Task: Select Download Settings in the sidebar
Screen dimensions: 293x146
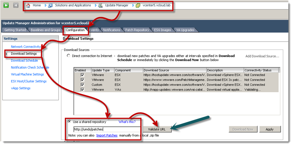Action: [24, 54]
